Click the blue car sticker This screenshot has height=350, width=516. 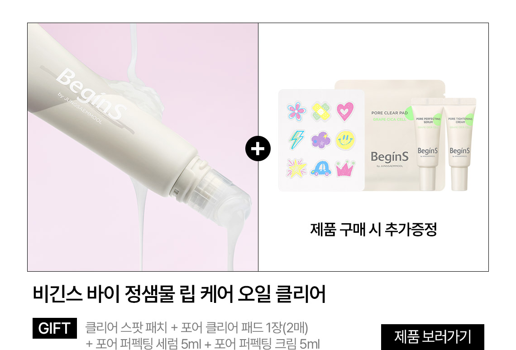point(321,168)
